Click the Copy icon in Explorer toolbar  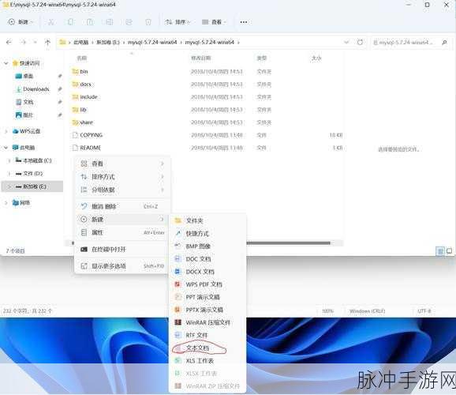70,22
